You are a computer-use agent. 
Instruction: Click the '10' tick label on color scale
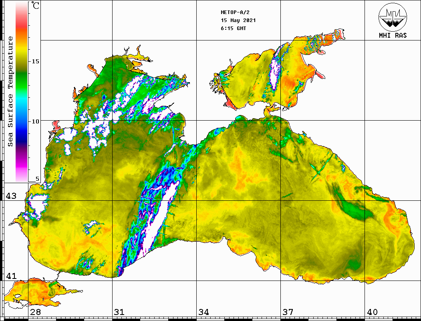pyautogui.click(x=35, y=121)
